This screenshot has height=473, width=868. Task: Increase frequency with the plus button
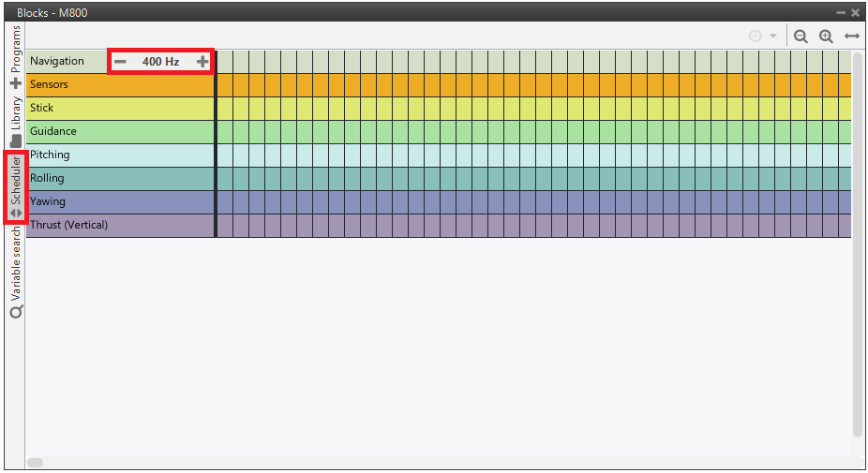202,62
